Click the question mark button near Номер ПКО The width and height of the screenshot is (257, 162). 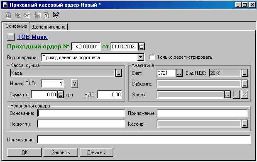pyautogui.click(x=75, y=84)
